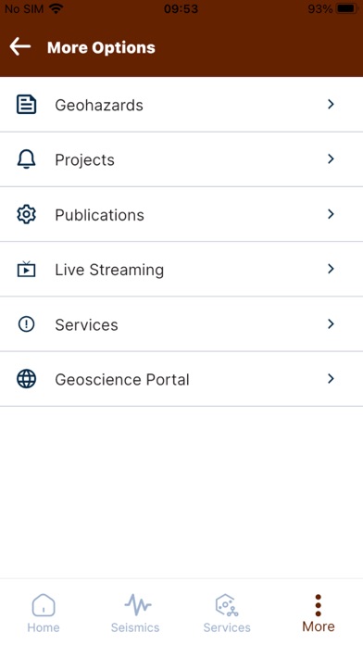Open the Services list entry label

86,324
